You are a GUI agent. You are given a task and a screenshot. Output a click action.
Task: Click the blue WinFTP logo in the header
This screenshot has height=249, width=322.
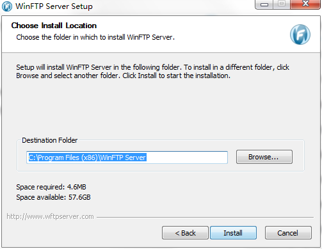300,35
